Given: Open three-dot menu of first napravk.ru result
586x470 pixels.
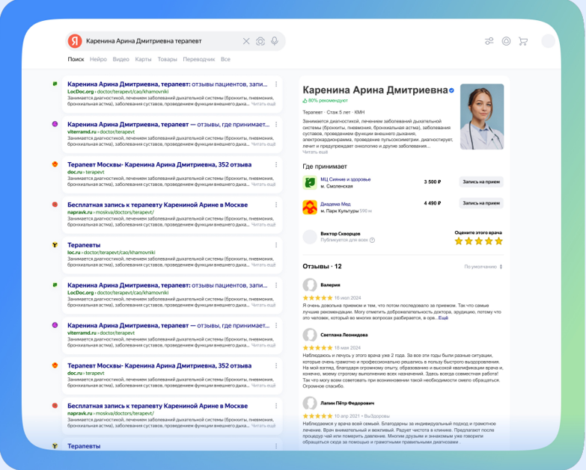Looking at the screenshot, I should point(276,205).
